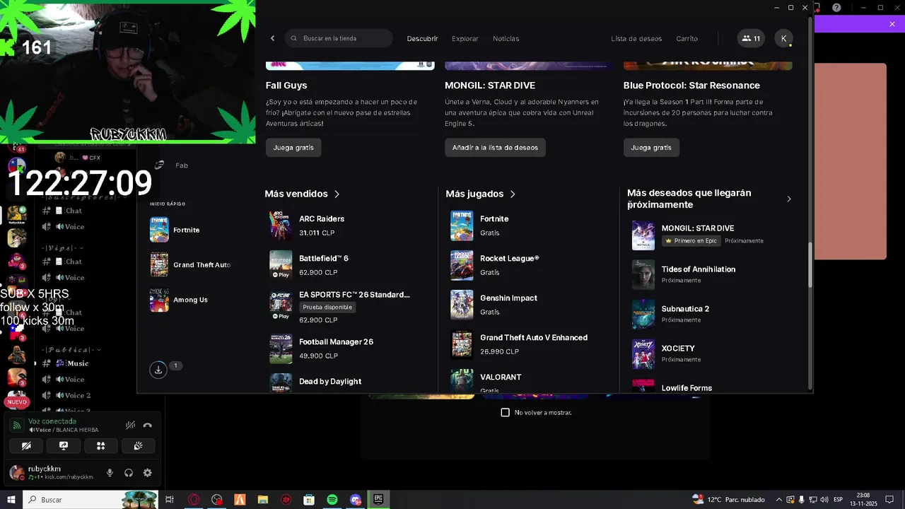
Task: Click Juega gratis under Fall Guys
Action: click(x=293, y=148)
